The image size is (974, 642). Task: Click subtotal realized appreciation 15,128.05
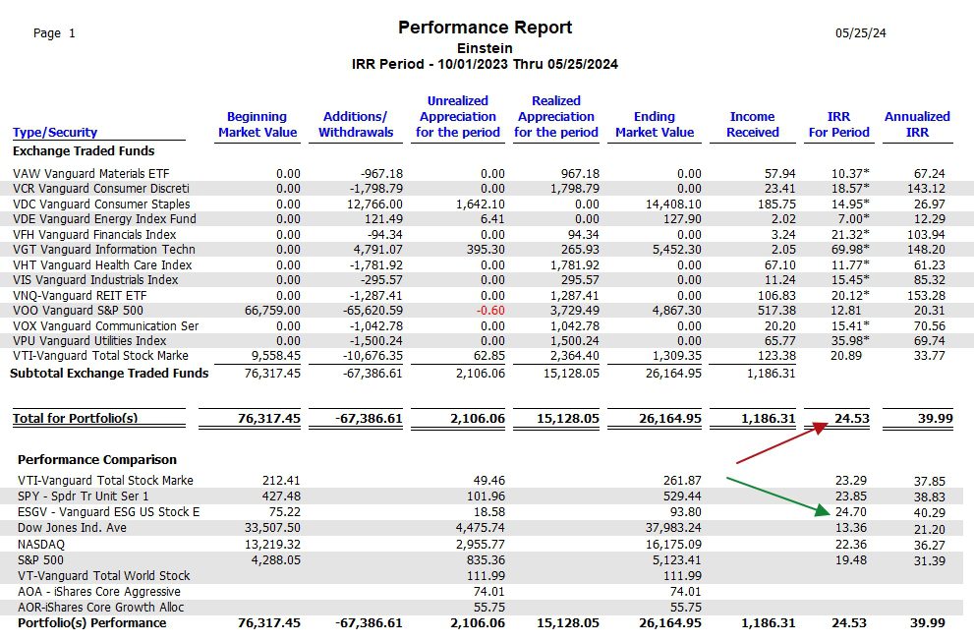(x=571, y=373)
